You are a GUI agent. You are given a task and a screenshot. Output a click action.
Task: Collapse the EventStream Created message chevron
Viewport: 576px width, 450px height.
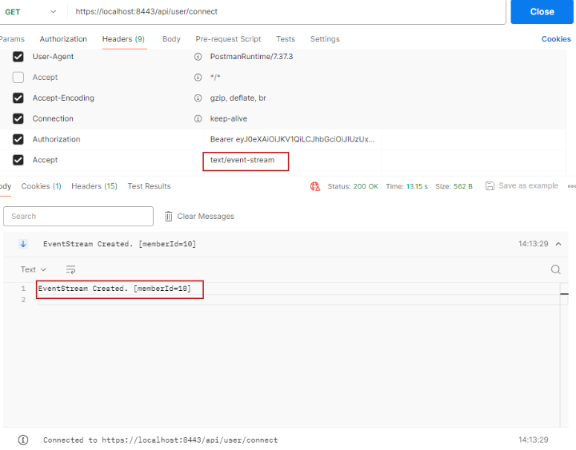[558, 244]
